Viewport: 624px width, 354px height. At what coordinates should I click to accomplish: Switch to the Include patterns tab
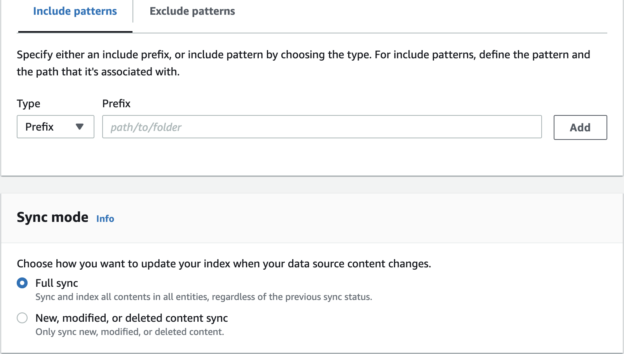pyautogui.click(x=75, y=11)
